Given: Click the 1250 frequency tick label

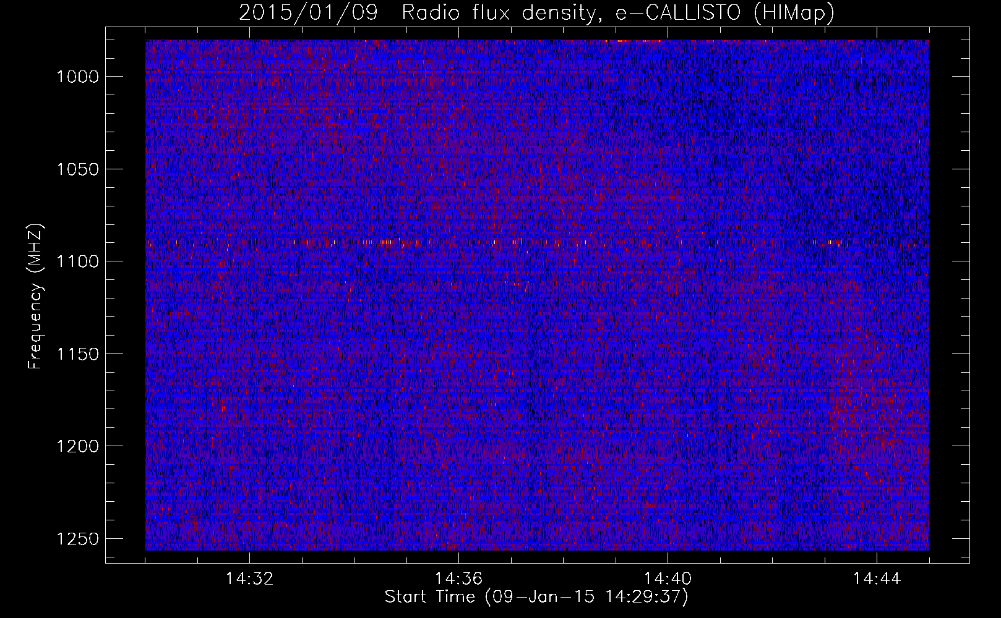Looking at the screenshot, I should tap(77, 539).
